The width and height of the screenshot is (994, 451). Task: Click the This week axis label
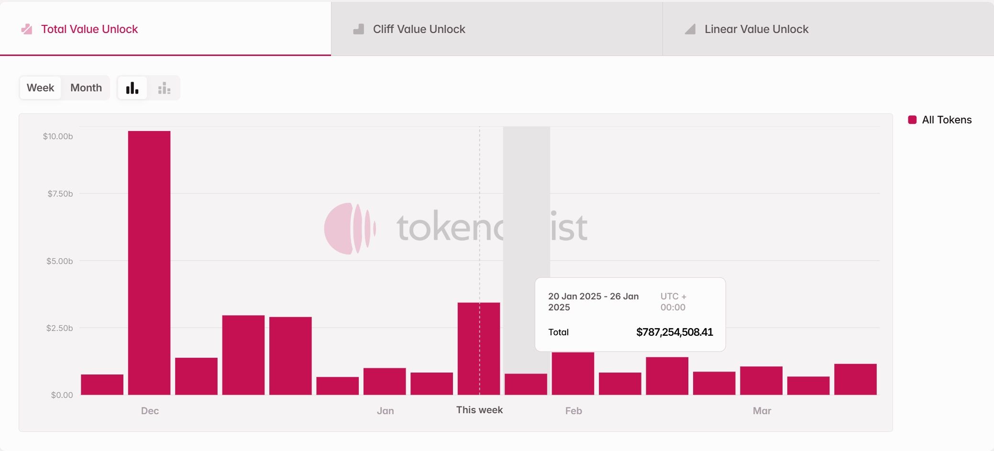pyautogui.click(x=479, y=410)
